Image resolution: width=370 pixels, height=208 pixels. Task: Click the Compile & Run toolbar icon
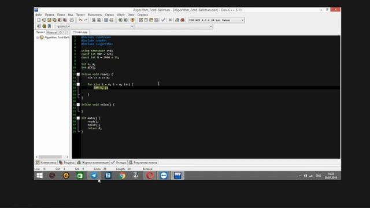151,20
